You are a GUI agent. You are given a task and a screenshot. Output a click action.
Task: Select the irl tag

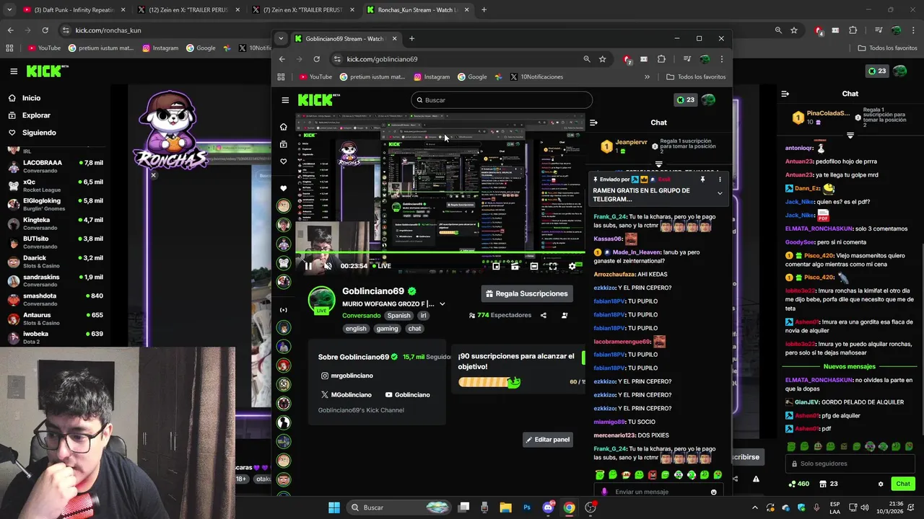(424, 316)
